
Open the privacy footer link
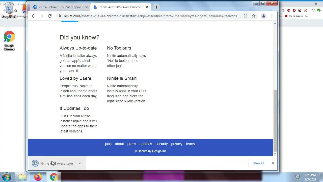[x=177, y=144]
